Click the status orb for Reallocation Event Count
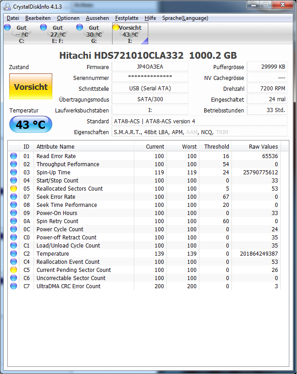The width and height of the screenshot is (297, 374). (14, 262)
